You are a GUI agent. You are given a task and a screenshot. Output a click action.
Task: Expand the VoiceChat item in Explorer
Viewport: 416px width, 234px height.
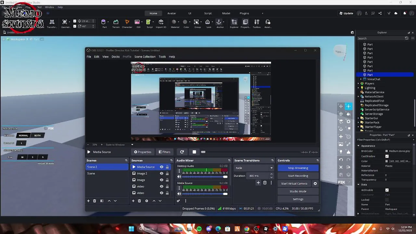coord(361,79)
